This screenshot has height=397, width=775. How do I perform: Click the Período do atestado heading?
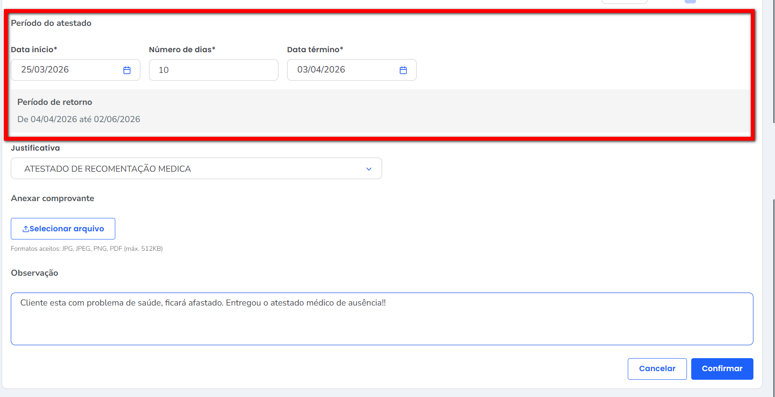pyautogui.click(x=51, y=23)
